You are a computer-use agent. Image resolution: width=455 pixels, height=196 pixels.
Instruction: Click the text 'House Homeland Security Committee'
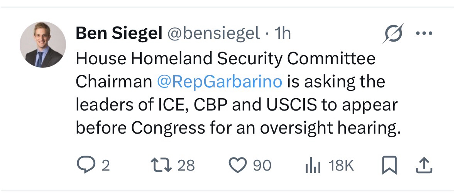[x=225, y=59]
